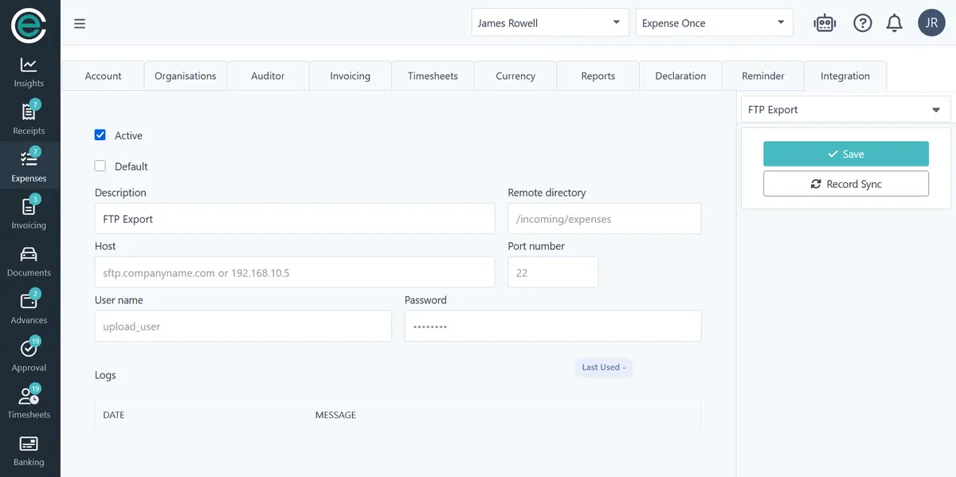Select the Integration tab

(845, 76)
